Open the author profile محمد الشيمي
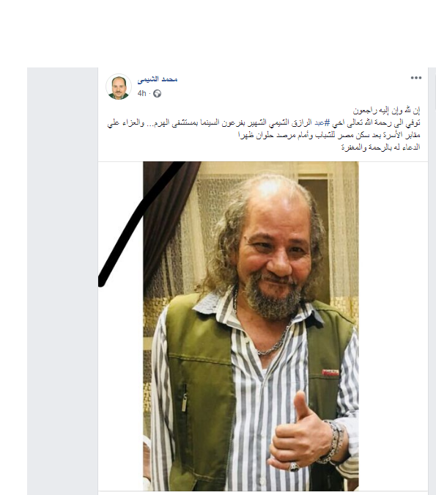 pos(157,79)
